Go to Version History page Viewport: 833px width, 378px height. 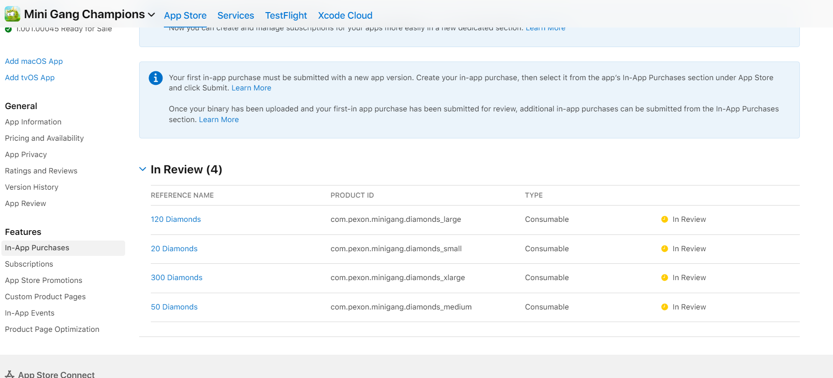pyautogui.click(x=32, y=187)
